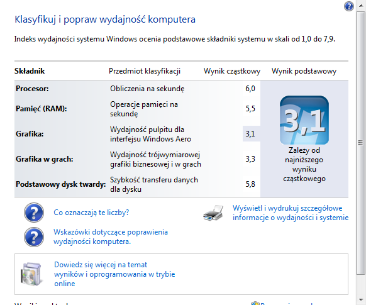
Task: Click 'Operacje pamięci na sekundę' description
Action: point(144,109)
